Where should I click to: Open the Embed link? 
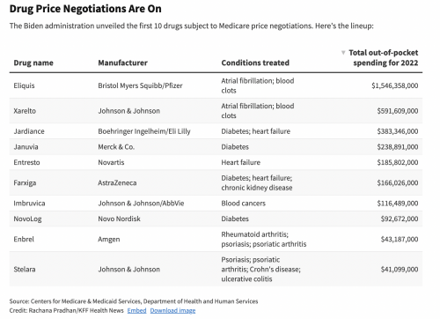(136, 310)
